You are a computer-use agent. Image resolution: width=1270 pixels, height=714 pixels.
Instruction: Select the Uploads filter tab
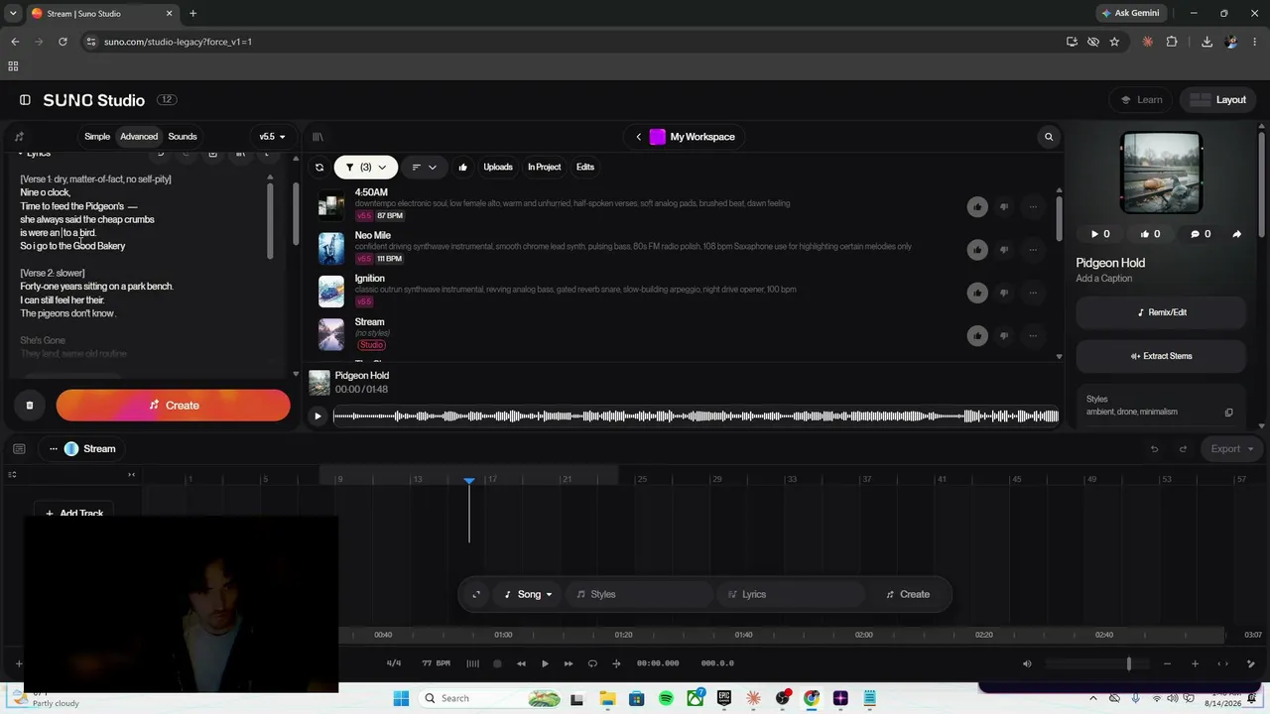(498, 168)
